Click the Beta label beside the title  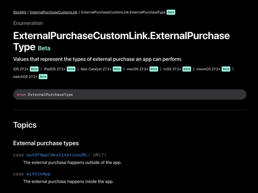44,48
